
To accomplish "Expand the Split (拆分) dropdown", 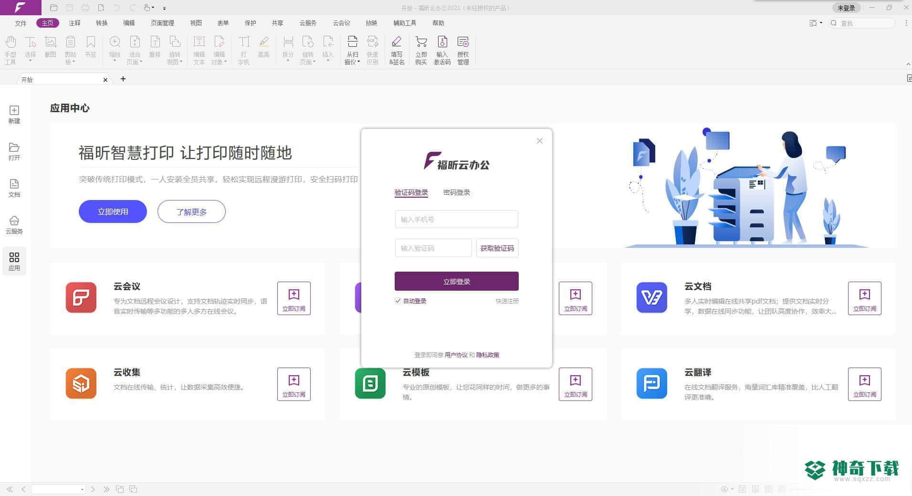I will coord(288,61).
